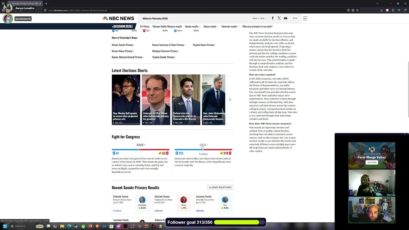Open the 8/4 Races tab
The height and width of the screenshot is (230, 409).
click(145, 27)
